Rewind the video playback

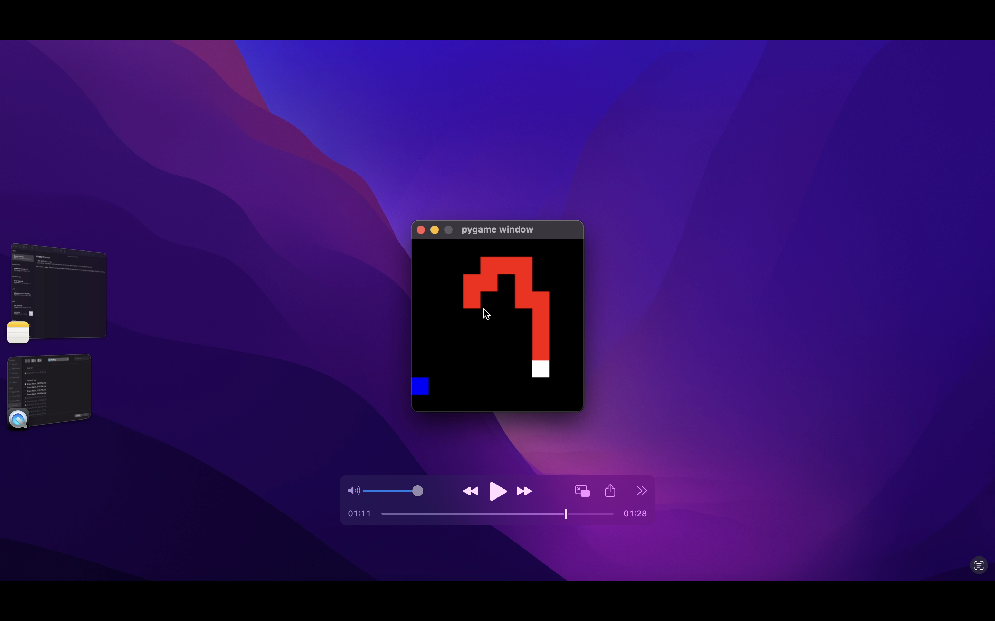coord(471,491)
